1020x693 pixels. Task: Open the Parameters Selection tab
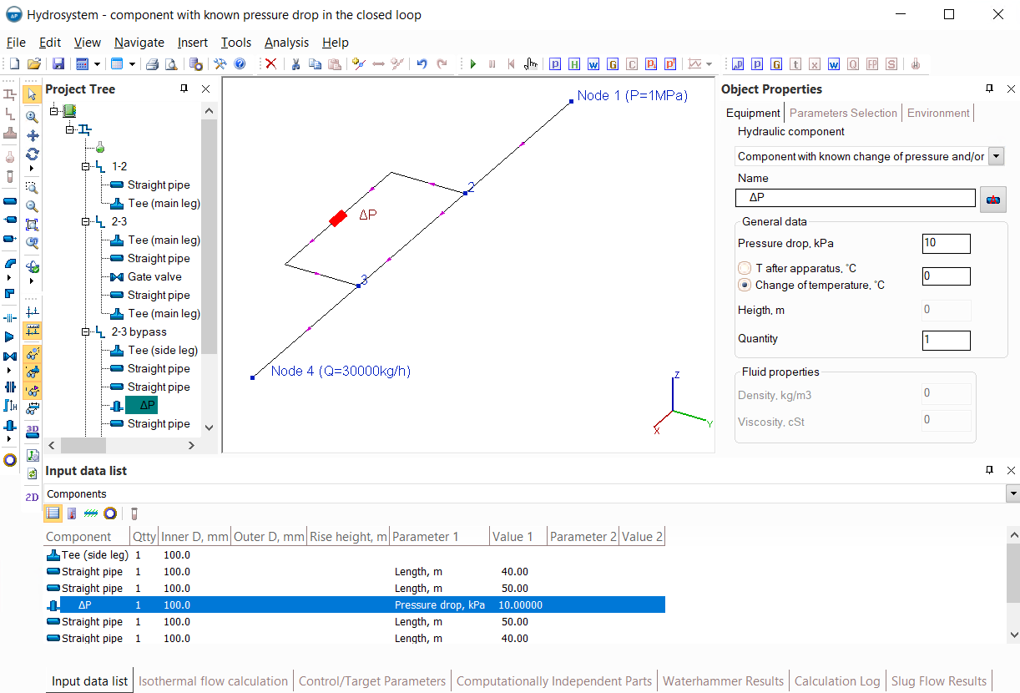[843, 113]
